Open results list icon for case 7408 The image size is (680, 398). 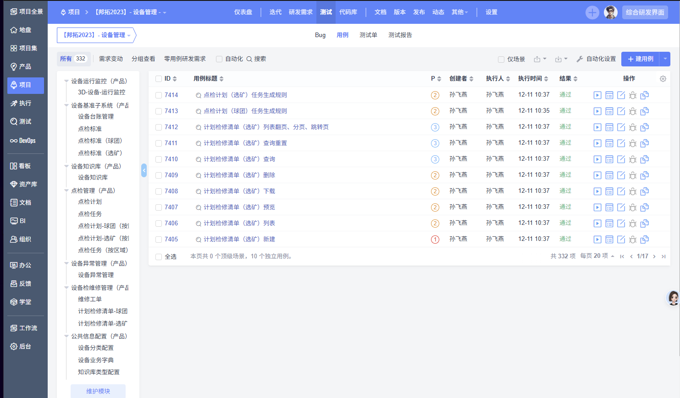click(609, 191)
